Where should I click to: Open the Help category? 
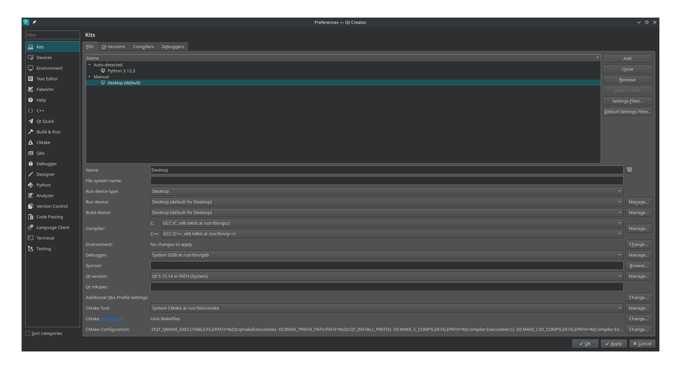point(52,100)
